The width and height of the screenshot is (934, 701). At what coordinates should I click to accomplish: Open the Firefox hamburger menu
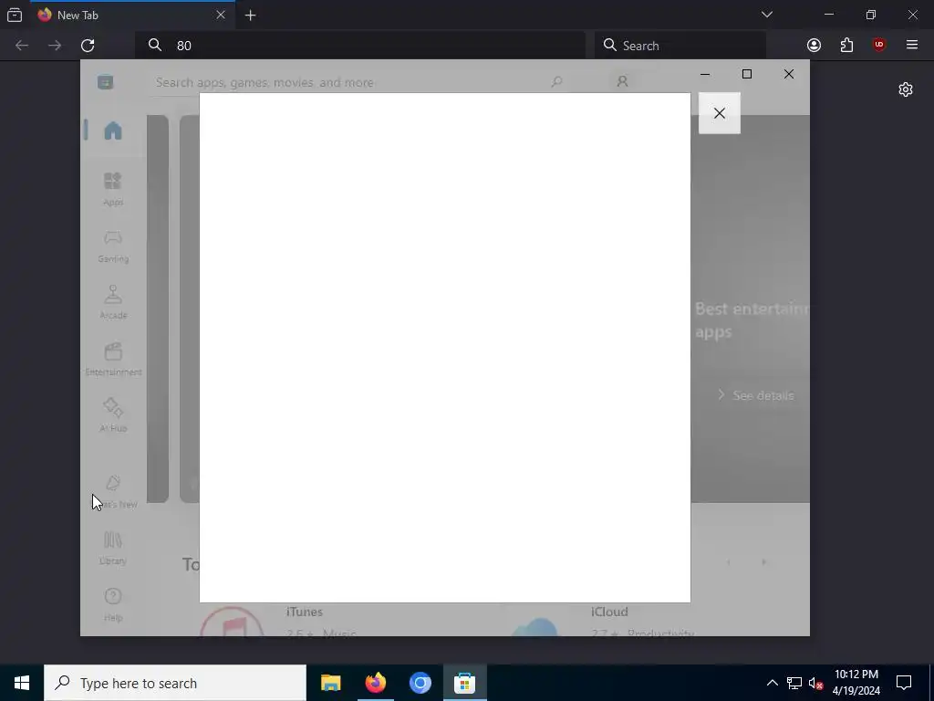911,46
